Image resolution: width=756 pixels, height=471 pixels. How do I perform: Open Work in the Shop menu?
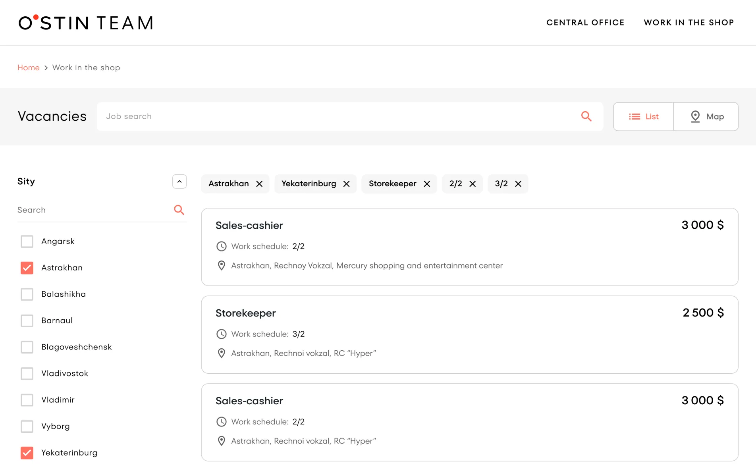point(689,23)
